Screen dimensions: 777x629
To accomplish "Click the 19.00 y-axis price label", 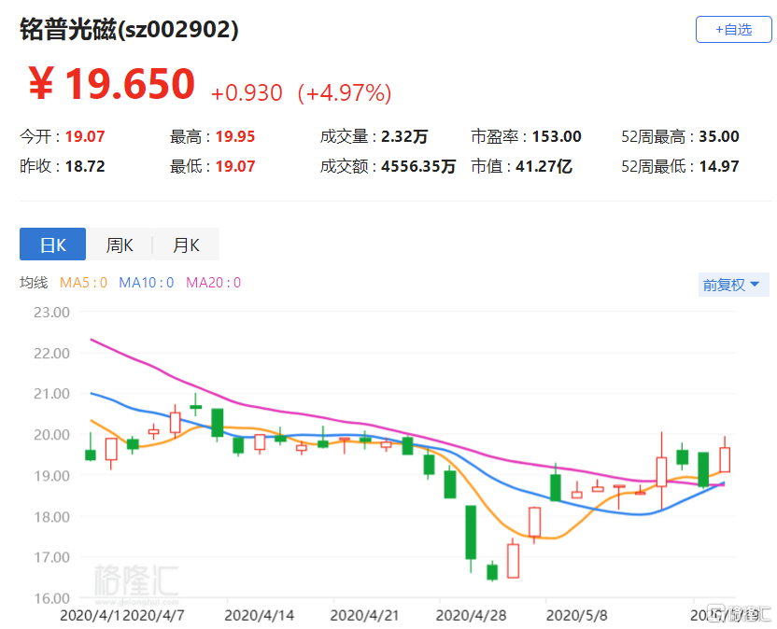I will click(51, 476).
